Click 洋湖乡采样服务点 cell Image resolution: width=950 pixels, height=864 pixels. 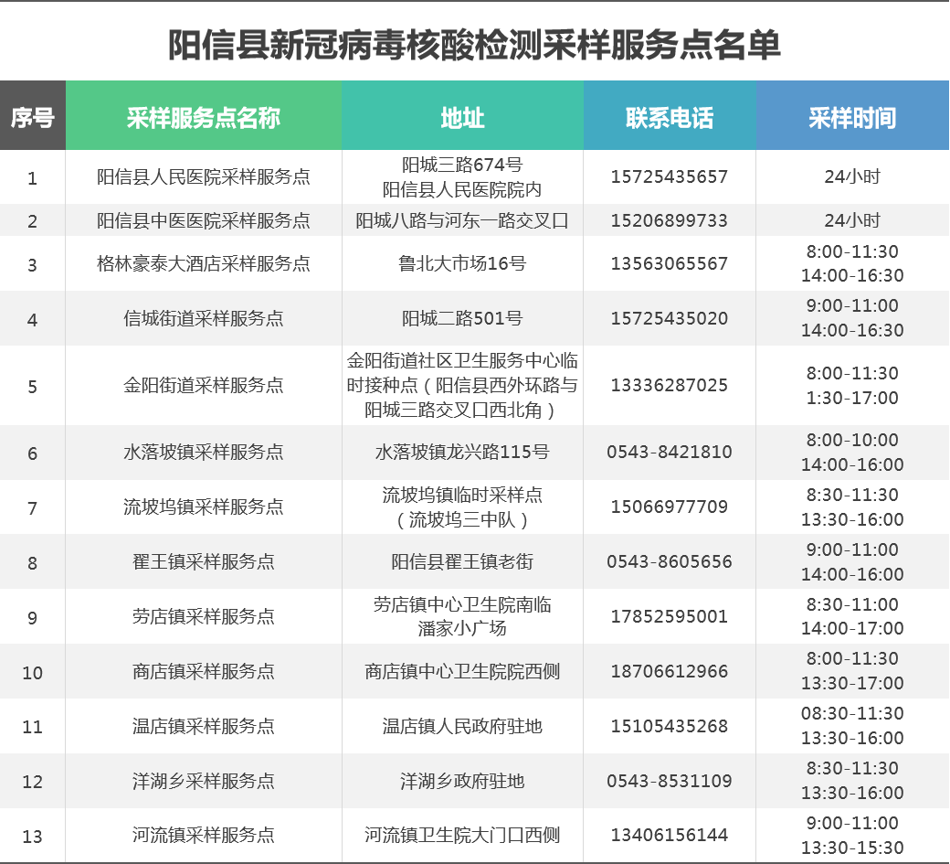click(203, 782)
